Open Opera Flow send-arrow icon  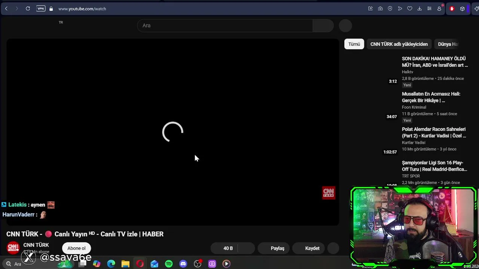coord(400,9)
